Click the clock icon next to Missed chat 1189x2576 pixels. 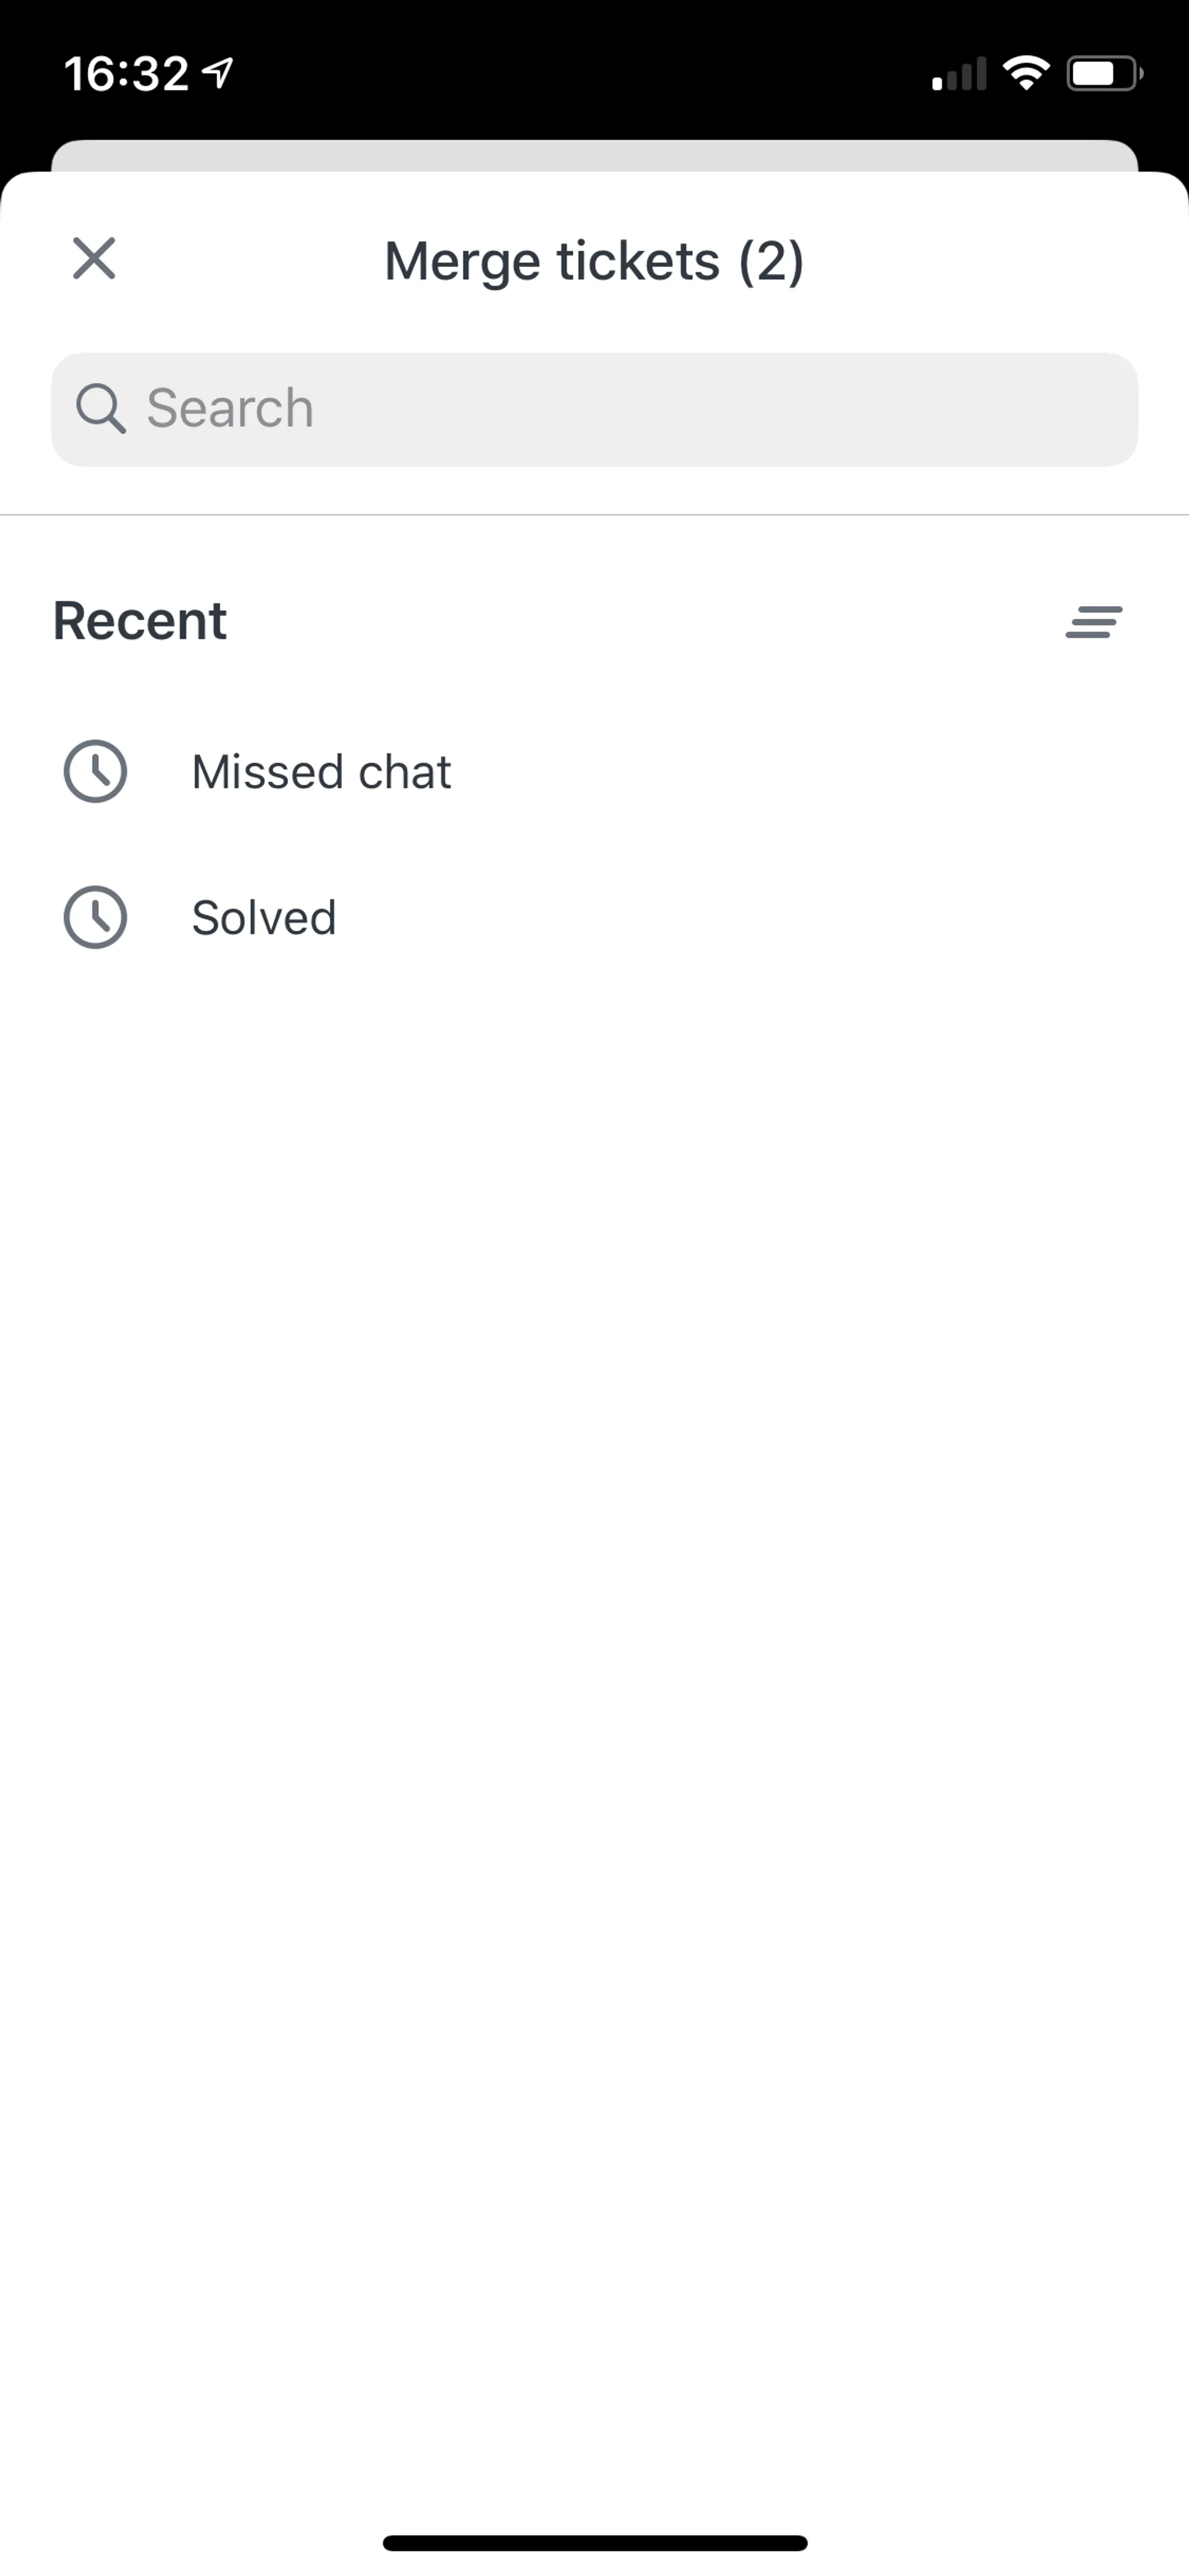pyautogui.click(x=95, y=771)
